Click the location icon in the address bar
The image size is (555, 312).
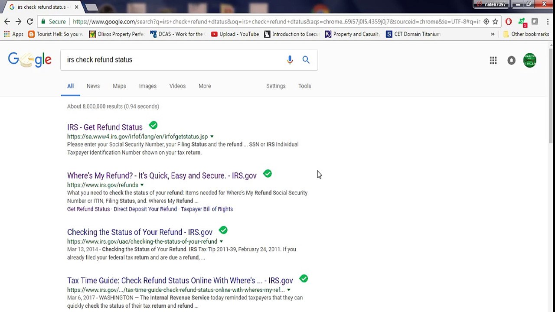(486, 21)
